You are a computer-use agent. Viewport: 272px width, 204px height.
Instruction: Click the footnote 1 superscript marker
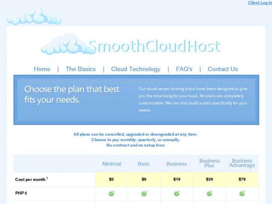click(x=47, y=178)
